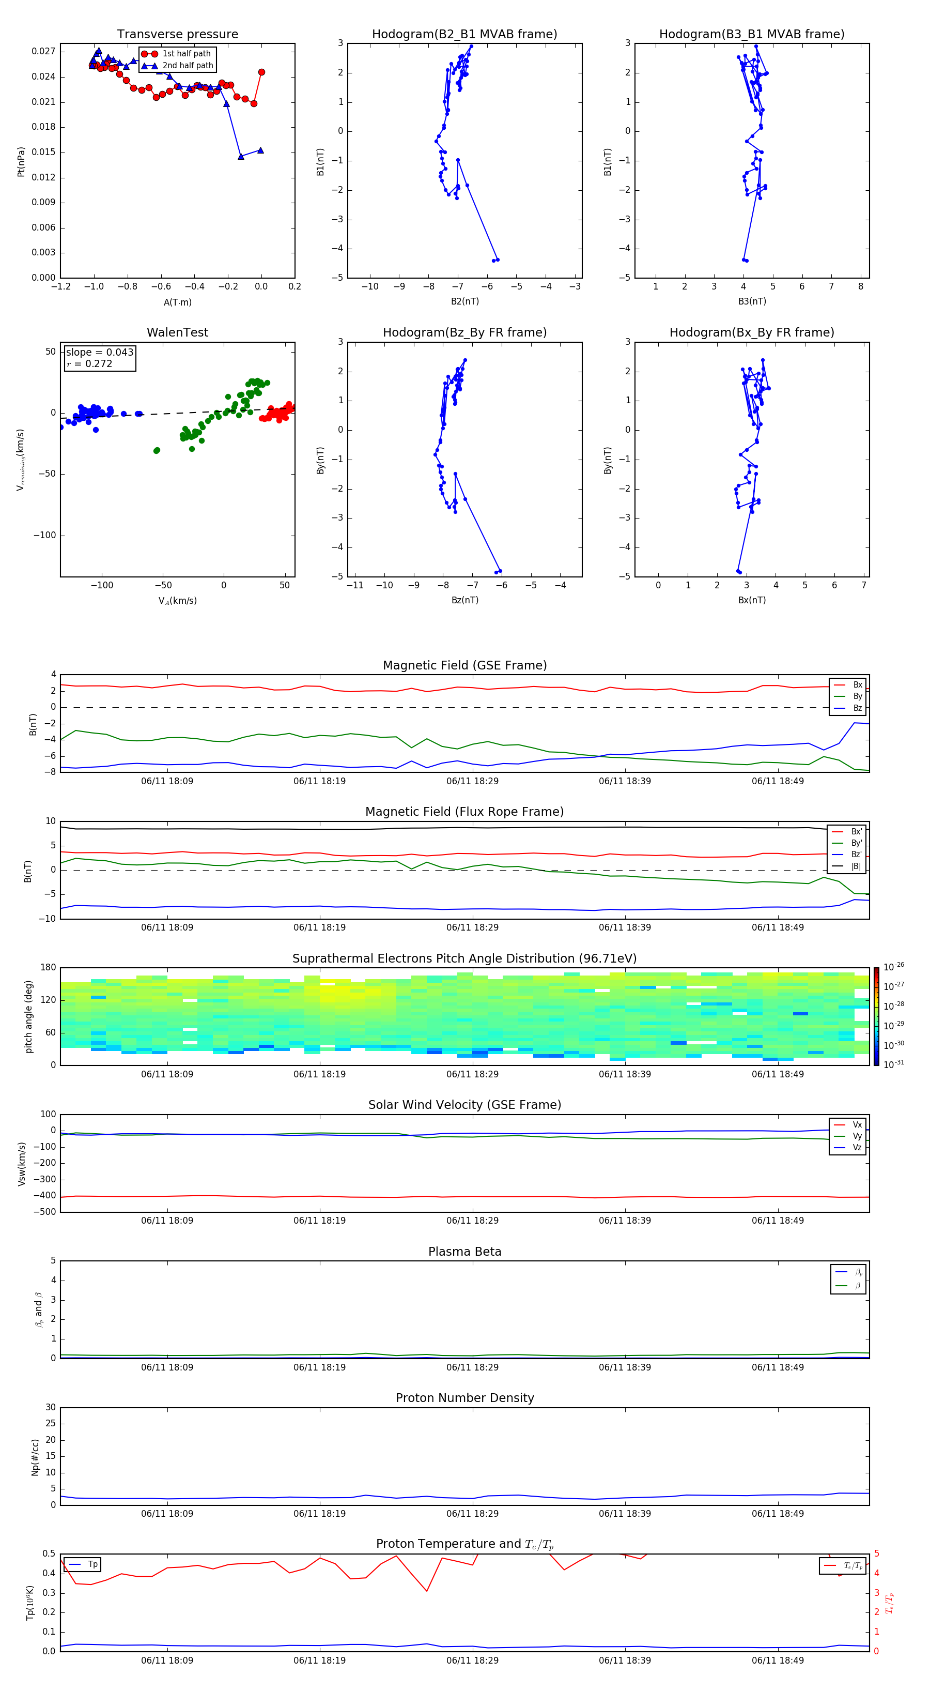930x1706 pixels.
Task: Click the 'Proton Temperature and Te/Tp' title
Action: tap(464, 1545)
